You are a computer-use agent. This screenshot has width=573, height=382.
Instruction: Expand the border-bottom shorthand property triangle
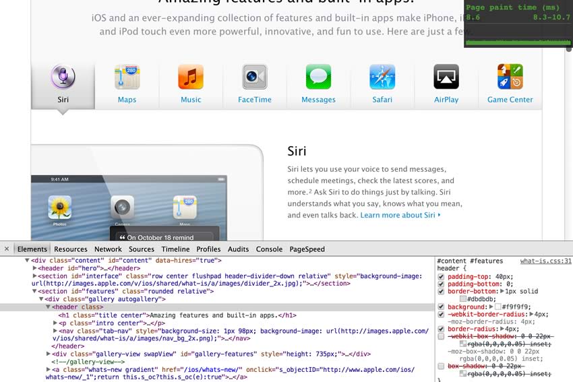point(502,292)
